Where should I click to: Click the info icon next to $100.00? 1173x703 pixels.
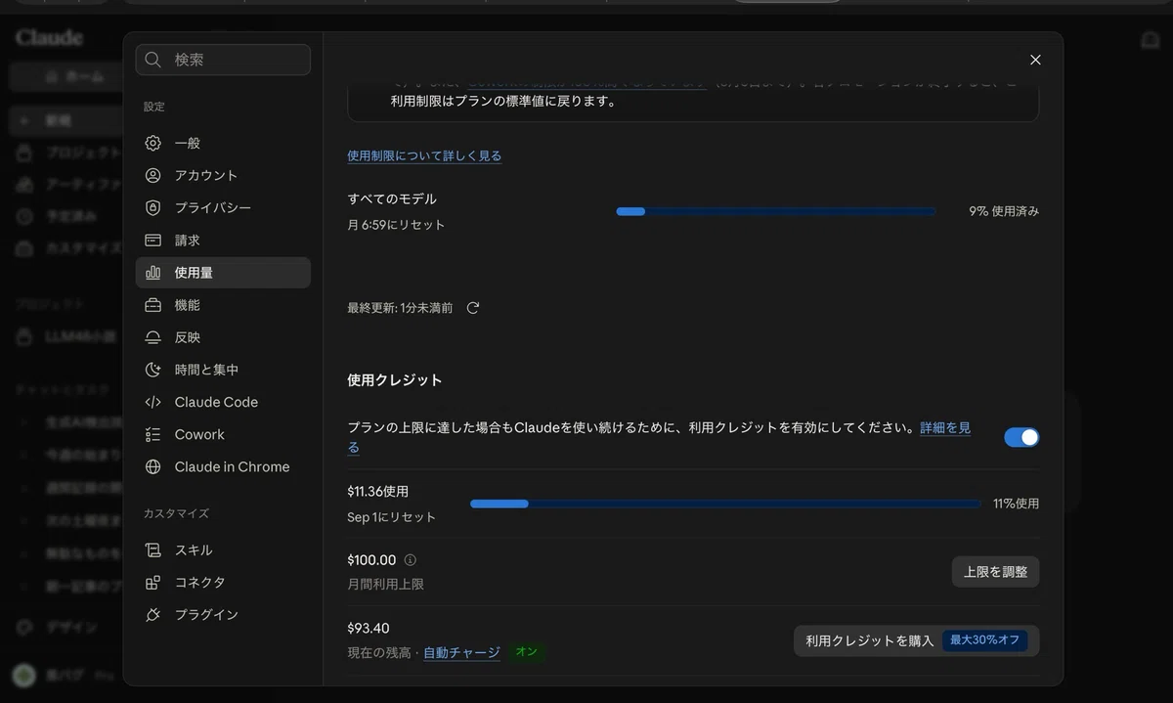[x=410, y=560]
